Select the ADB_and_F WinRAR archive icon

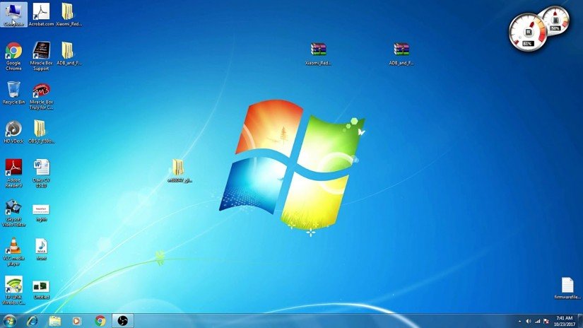click(401, 54)
